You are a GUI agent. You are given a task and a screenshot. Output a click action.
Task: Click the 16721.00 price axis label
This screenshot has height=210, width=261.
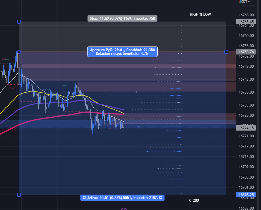pos(246,136)
